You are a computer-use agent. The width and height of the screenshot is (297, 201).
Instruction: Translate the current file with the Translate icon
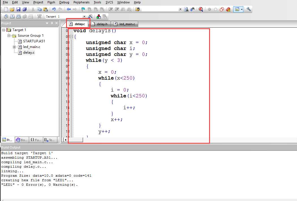point(6,17)
